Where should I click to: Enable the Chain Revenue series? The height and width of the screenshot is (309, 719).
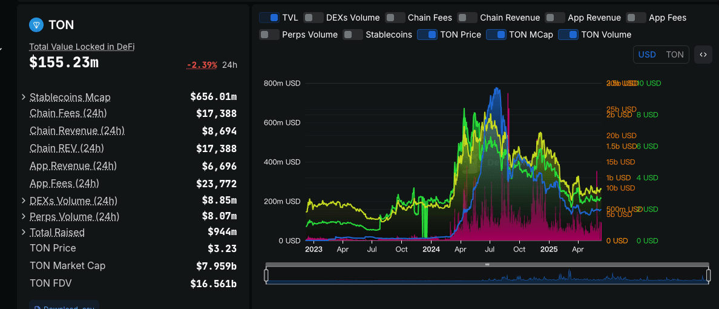(x=467, y=18)
